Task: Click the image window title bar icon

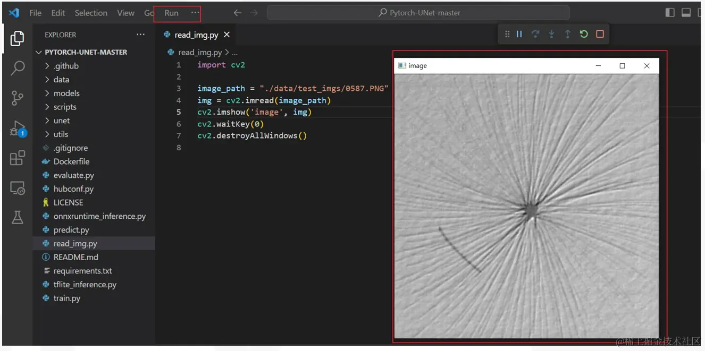Action: coord(402,66)
